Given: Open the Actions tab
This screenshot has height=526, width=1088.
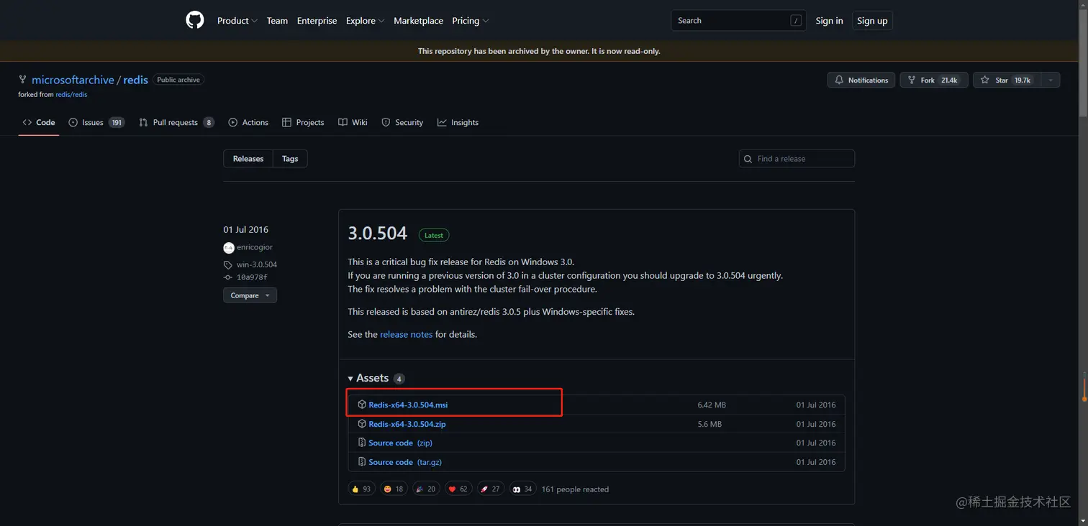Looking at the screenshot, I should (248, 122).
